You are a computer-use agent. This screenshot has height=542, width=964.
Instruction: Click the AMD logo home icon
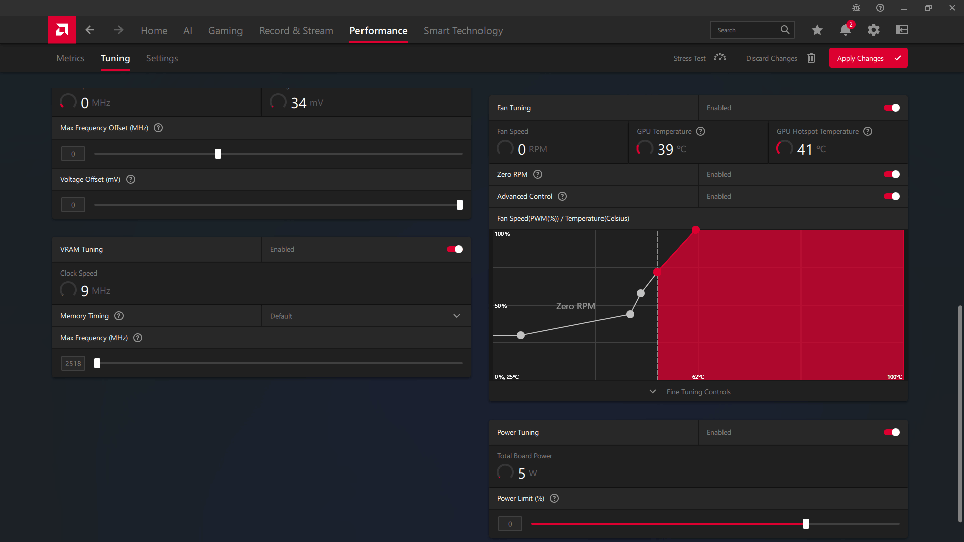pos(62,30)
